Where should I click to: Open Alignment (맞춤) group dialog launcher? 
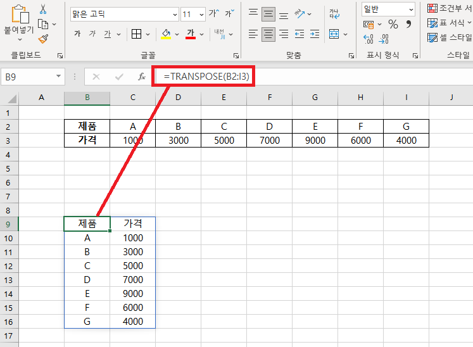[x=351, y=56]
